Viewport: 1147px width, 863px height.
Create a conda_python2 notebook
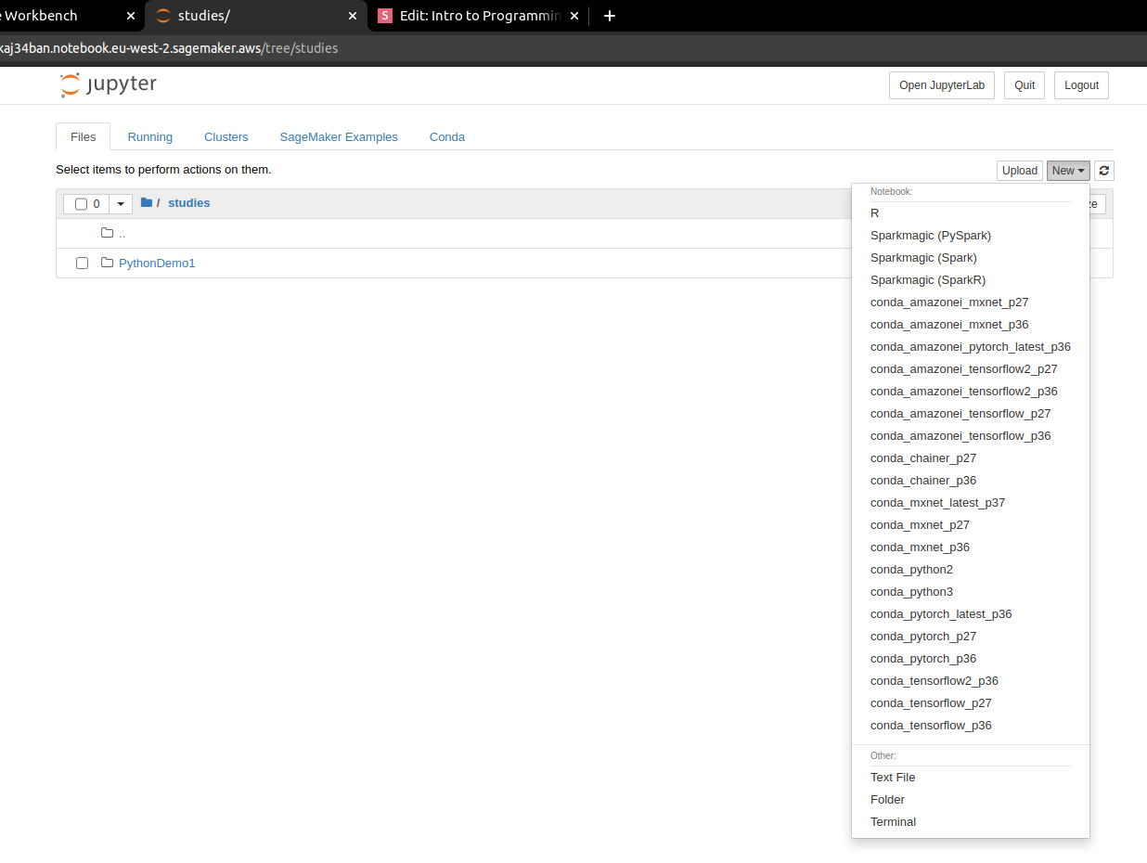tap(971, 570)
